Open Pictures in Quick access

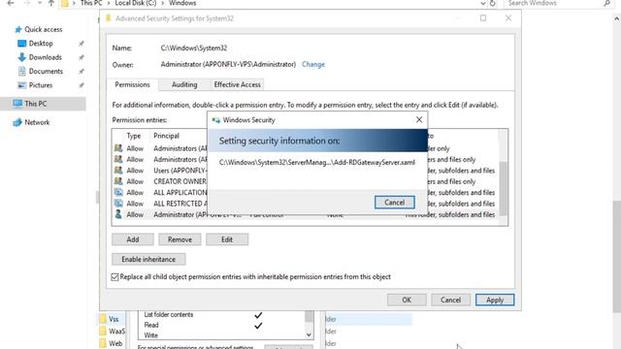[41, 85]
